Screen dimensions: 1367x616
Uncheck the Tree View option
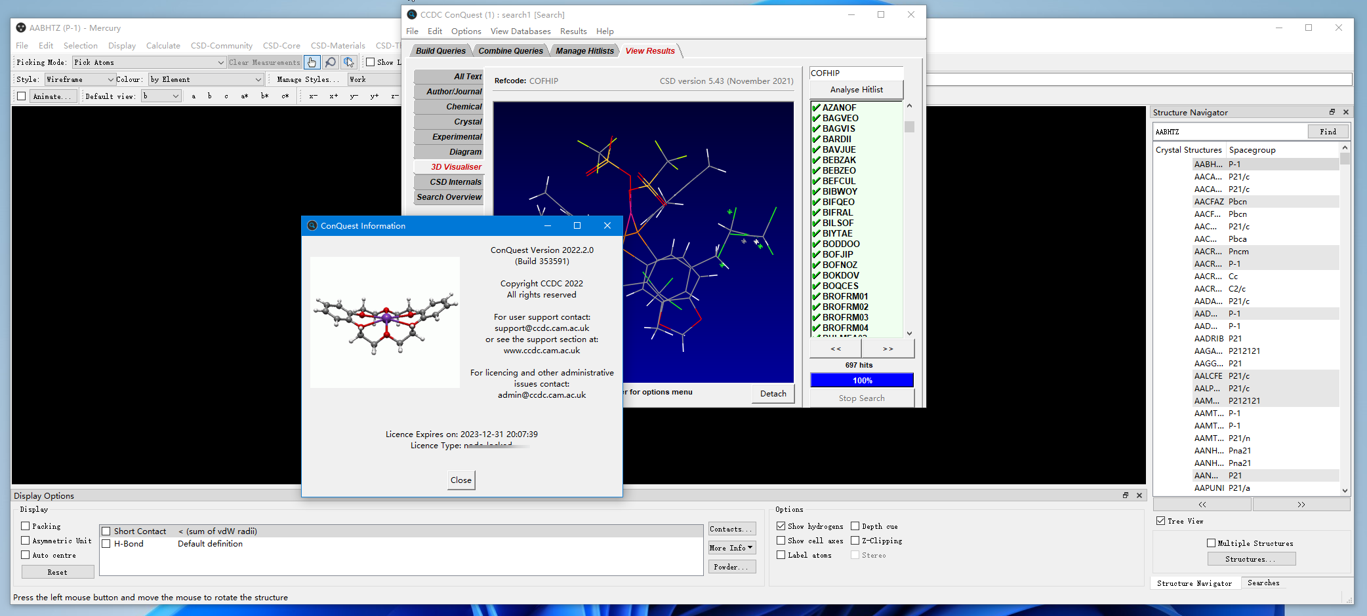1161,521
